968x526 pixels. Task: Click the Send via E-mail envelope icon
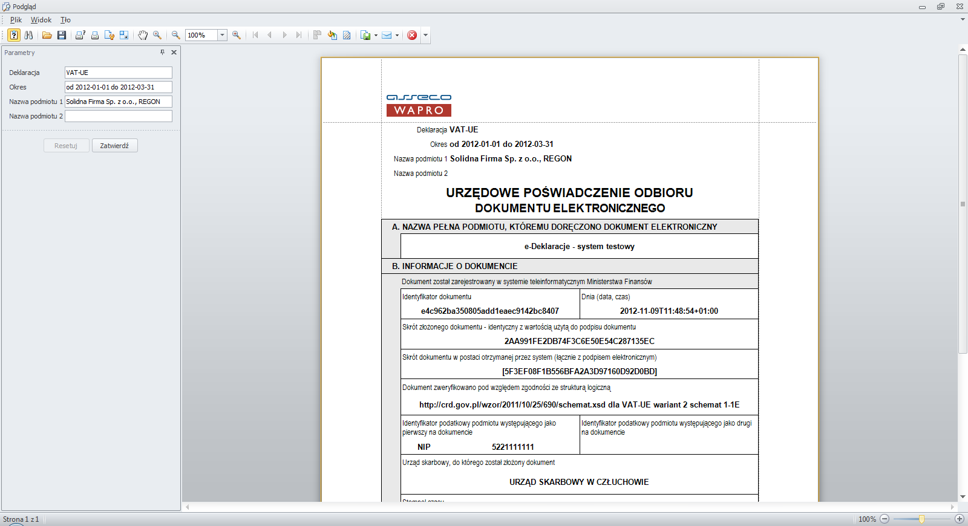[387, 35]
